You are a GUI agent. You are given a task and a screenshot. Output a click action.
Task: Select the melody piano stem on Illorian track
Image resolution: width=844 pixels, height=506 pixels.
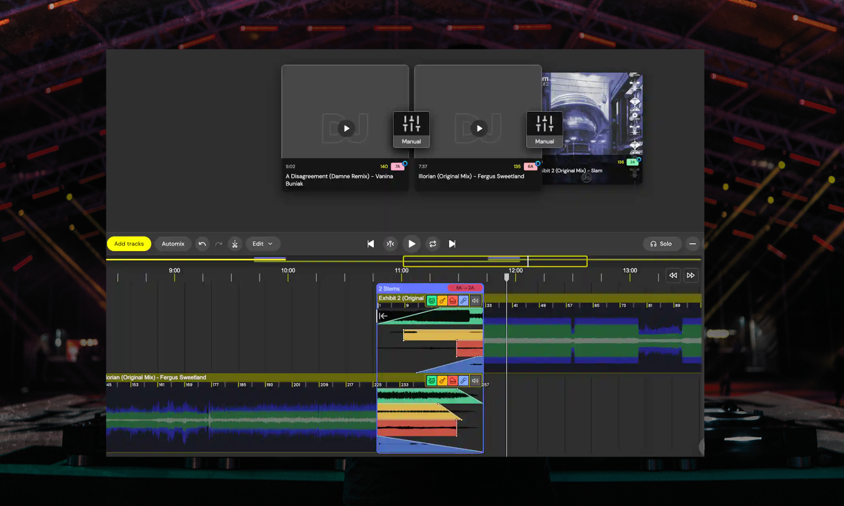pos(452,380)
